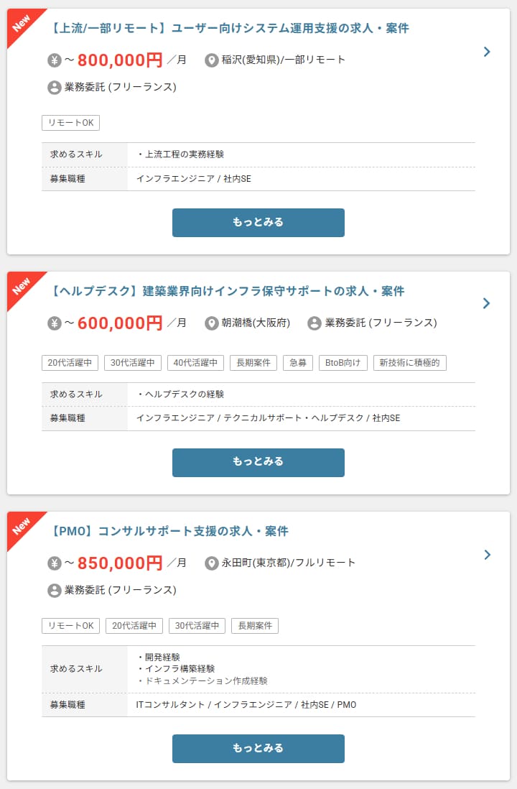Click the location pin next to 永田町(東京都)
Viewport: 517px width, 789px height.
point(212,563)
